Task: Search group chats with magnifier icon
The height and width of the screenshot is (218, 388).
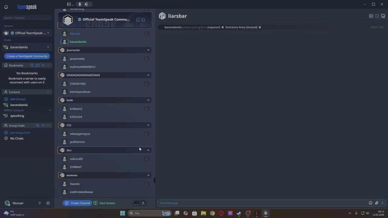Action: pyautogui.click(x=38, y=125)
